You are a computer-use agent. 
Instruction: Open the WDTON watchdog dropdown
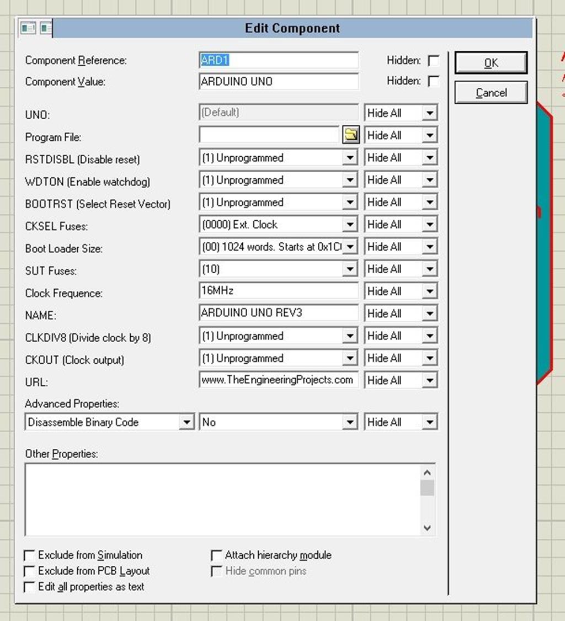tap(350, 179)
